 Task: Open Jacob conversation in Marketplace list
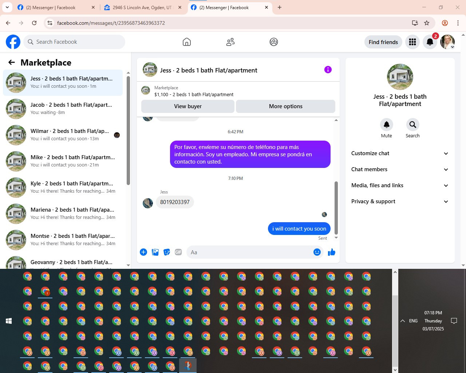coord(63,109)
